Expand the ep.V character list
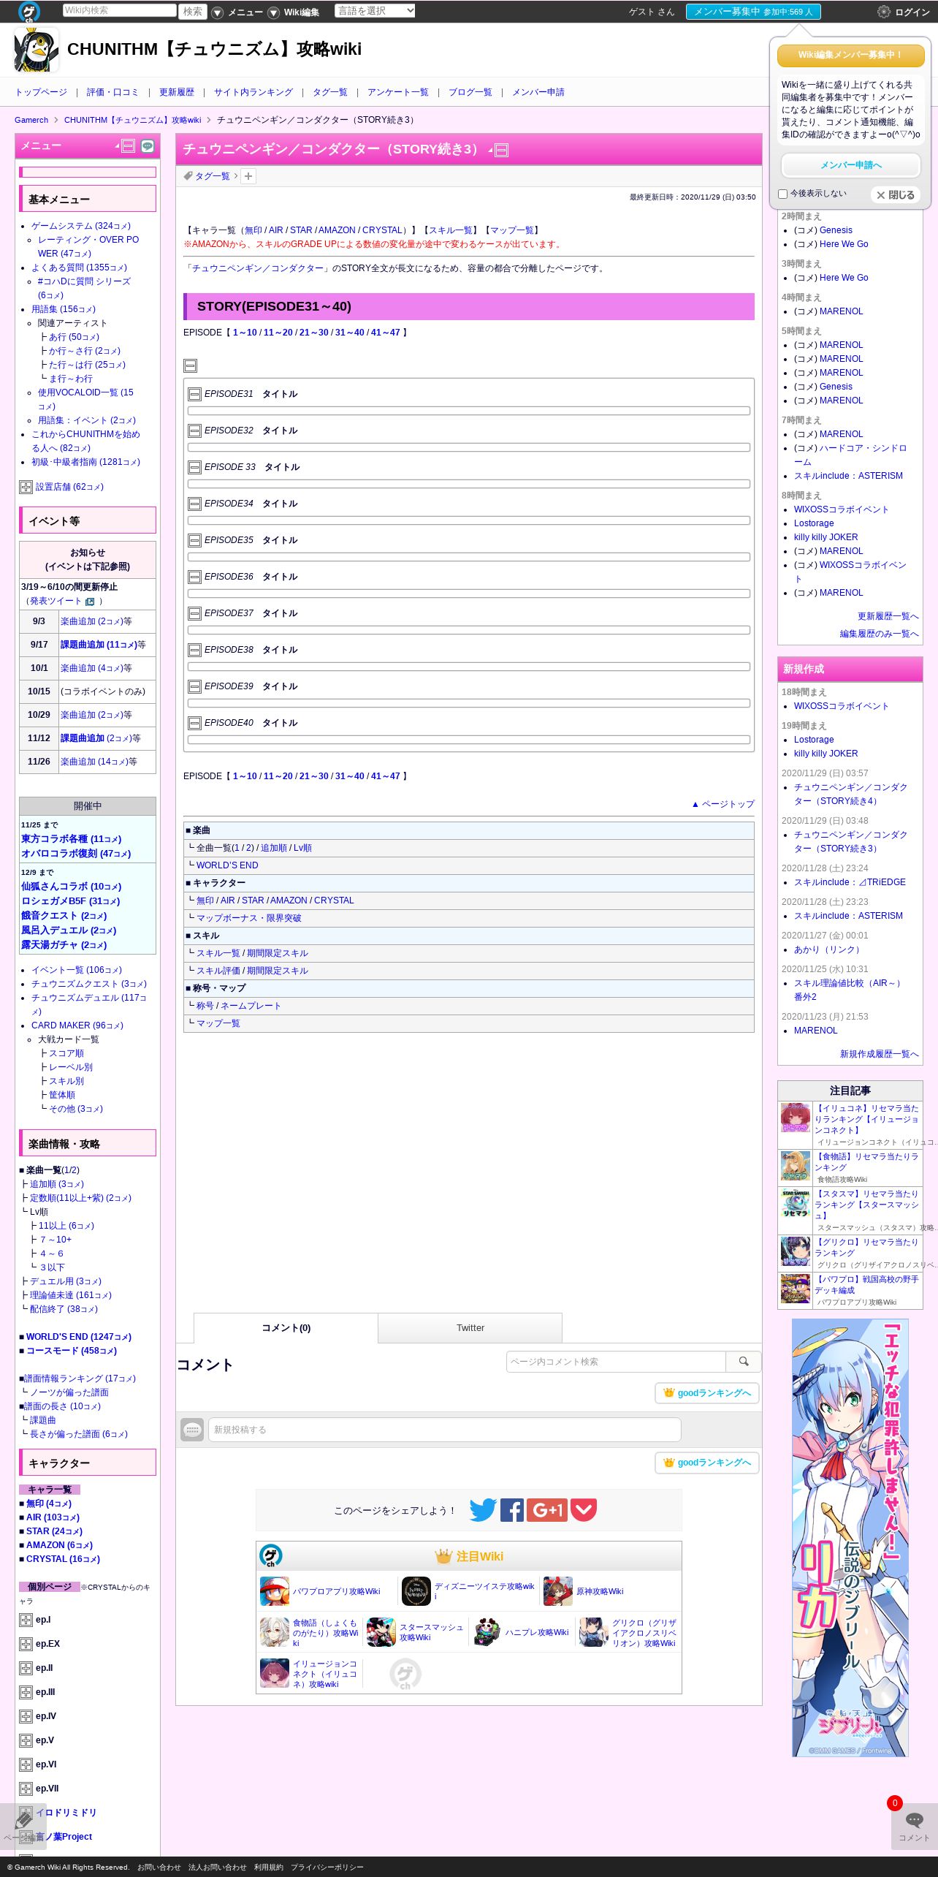Viewport: 938px width, 1877px height. (26, 1740)
